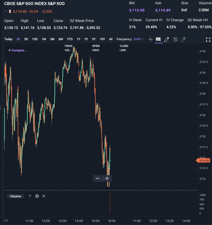
Task: Remove the Volume study panel
Action: coord(44,196)
